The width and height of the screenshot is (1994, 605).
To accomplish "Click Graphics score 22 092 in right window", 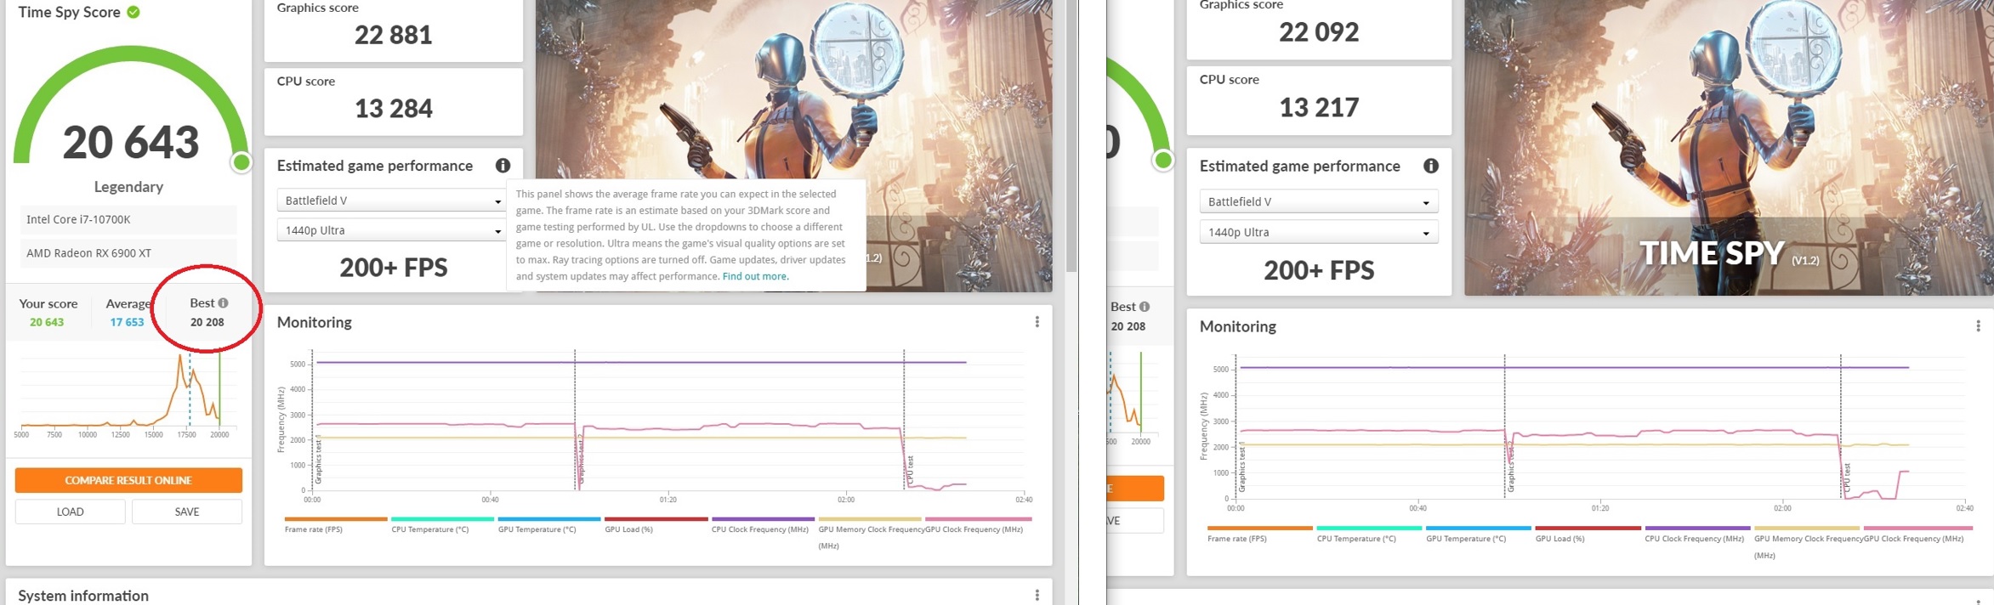I will pyautogui.click(x=1319, y=32).
